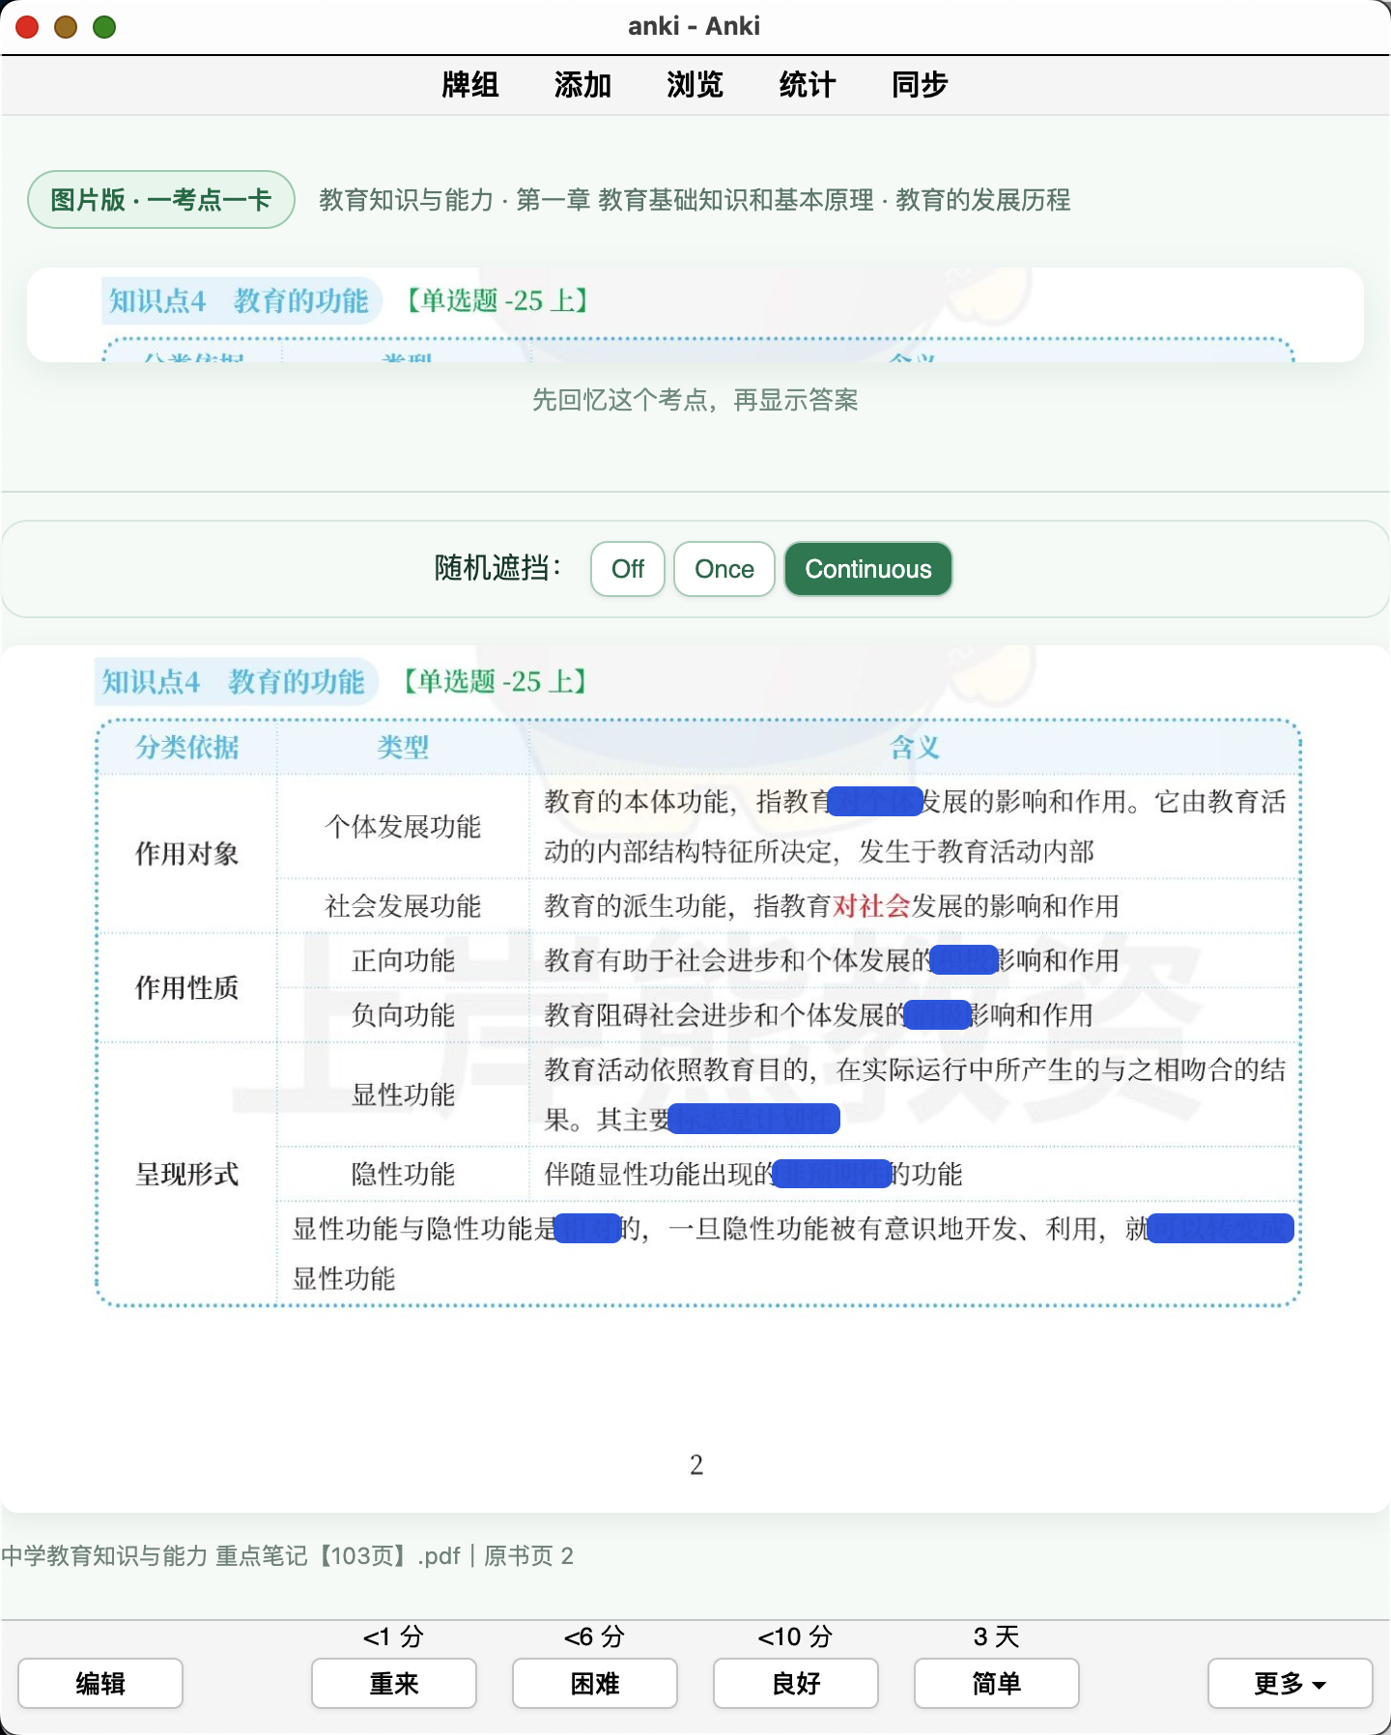Show 统计 statistics

[x=807, y=85]
